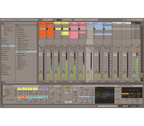The image size is (144, 126).
Task: Click the Redux Rate knob
Action: (x=52, y=91)
